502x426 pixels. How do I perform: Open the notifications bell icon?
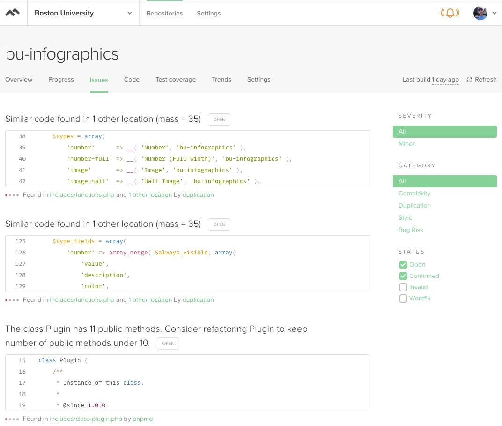coord(450,13)
